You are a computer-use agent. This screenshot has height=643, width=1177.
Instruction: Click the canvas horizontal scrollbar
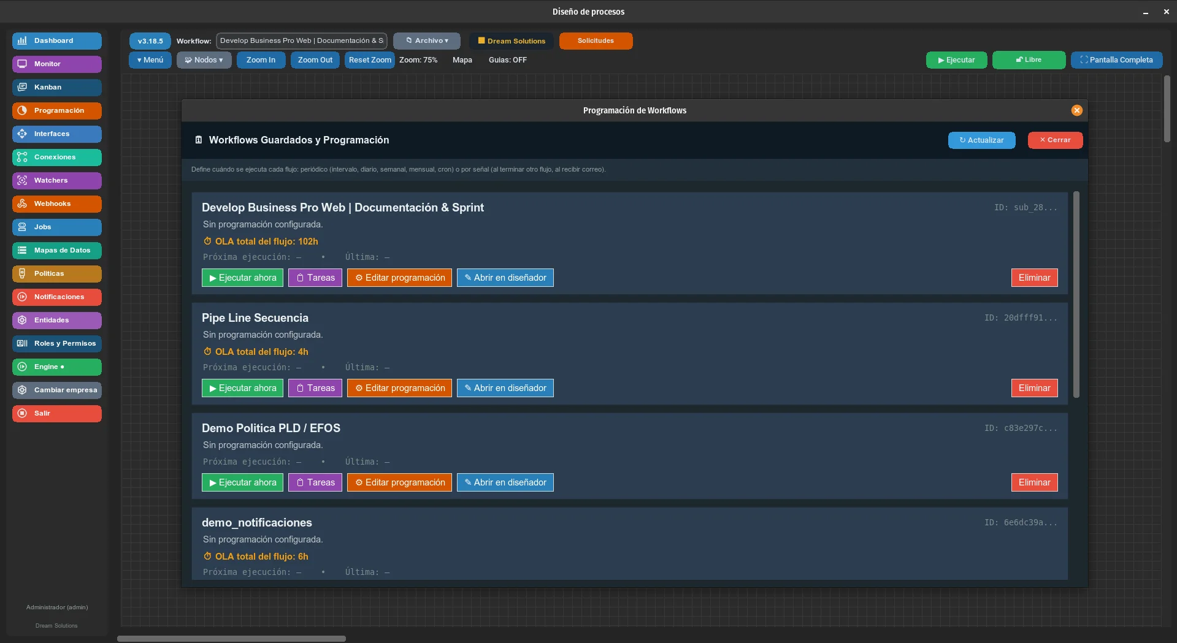tap(231, 638)
